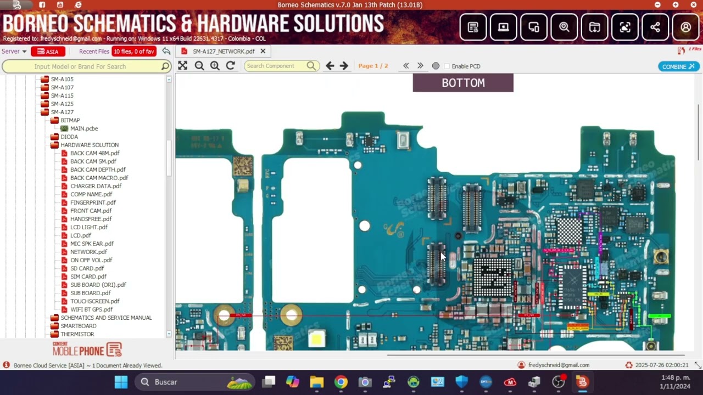Open the document list header icon

coord(473,27)
